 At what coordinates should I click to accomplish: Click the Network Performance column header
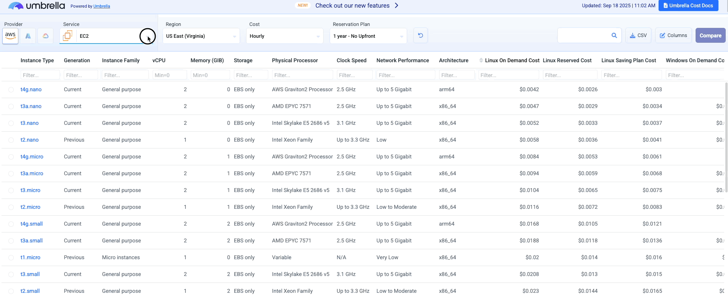[x=403, y=60]
